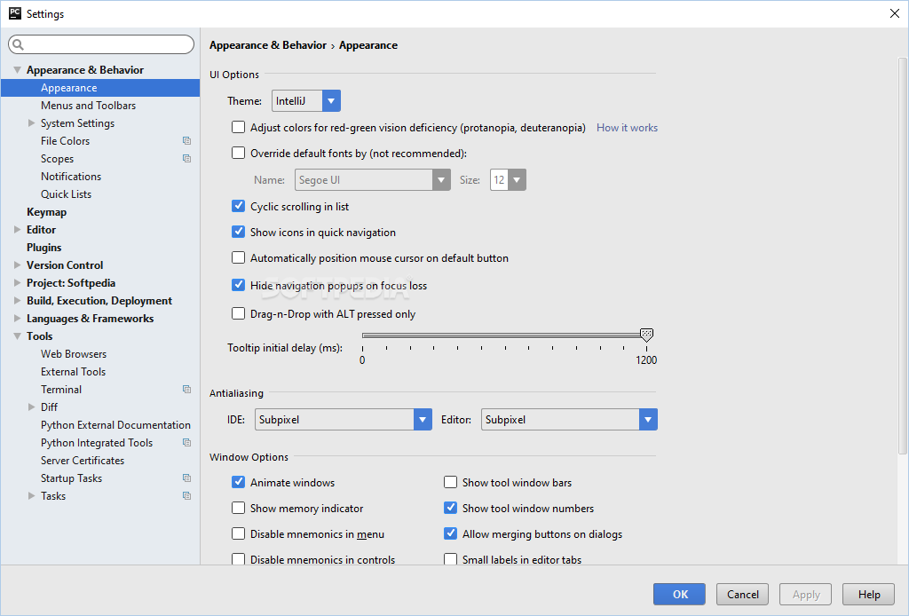Open the Keymap settings

46,212
